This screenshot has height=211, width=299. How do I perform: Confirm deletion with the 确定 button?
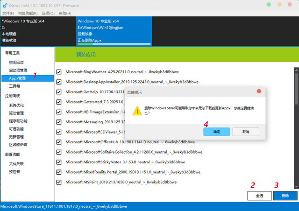217,132
